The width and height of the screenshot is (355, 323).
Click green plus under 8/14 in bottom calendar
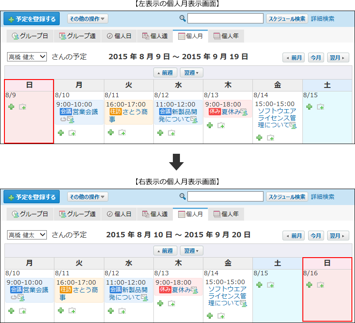210,315
